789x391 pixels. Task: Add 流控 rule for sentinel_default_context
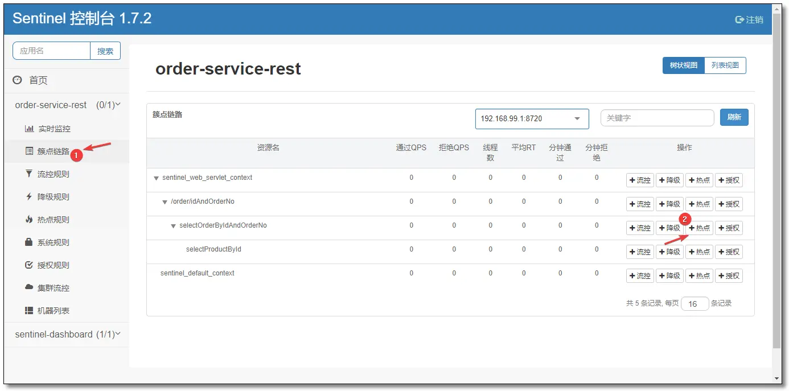[x=640, y=275]
